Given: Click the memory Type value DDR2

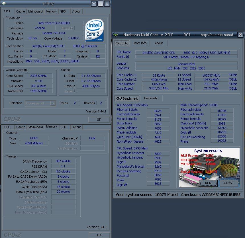Looking at the screenshot, I should pyautogui.click(x=34, y=138).
